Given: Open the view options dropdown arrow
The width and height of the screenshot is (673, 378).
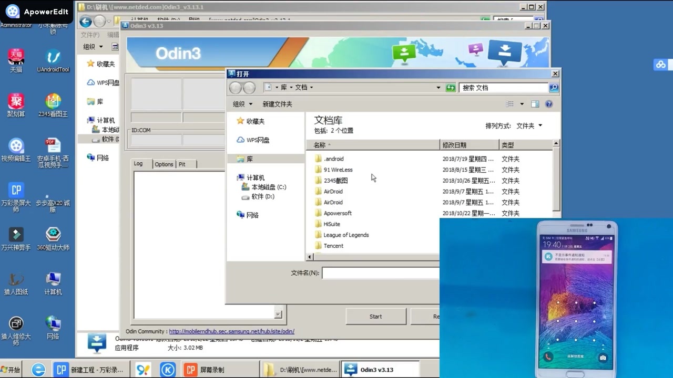Looking at the screenshot, I should tap(522, 104).
